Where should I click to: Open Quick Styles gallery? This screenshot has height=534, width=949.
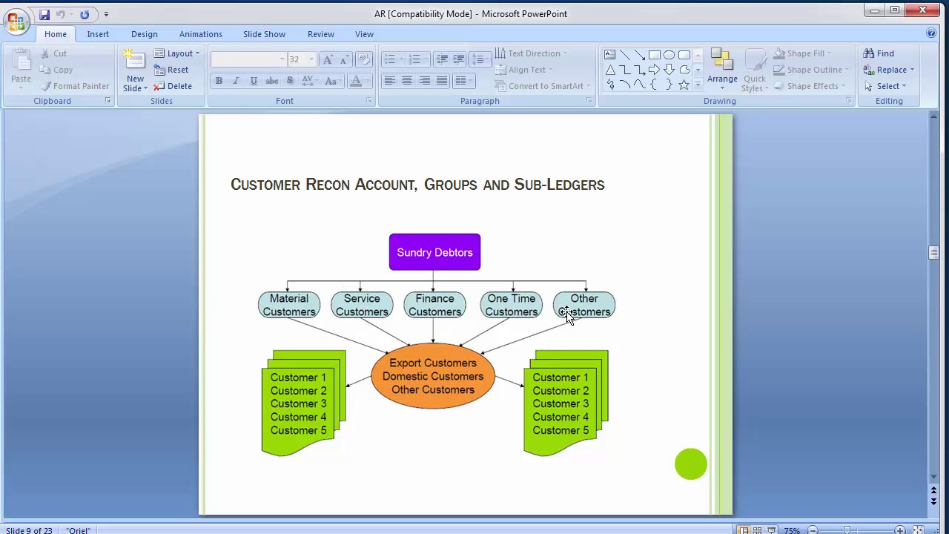[x=755, y=70]
